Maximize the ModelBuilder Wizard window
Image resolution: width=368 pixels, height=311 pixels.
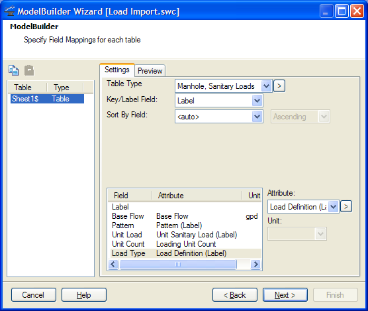pos(342,11)
